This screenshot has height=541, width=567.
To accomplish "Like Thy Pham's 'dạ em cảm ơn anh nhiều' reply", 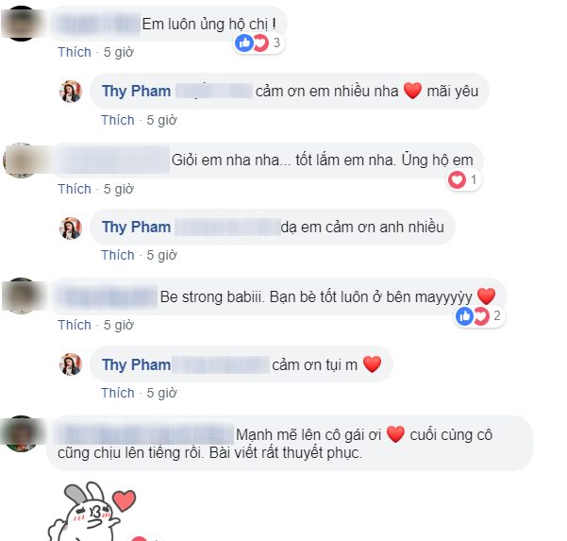I will point(118,255).
